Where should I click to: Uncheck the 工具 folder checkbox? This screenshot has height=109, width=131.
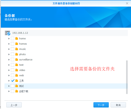pyautogui.click(x=13, y=81)
